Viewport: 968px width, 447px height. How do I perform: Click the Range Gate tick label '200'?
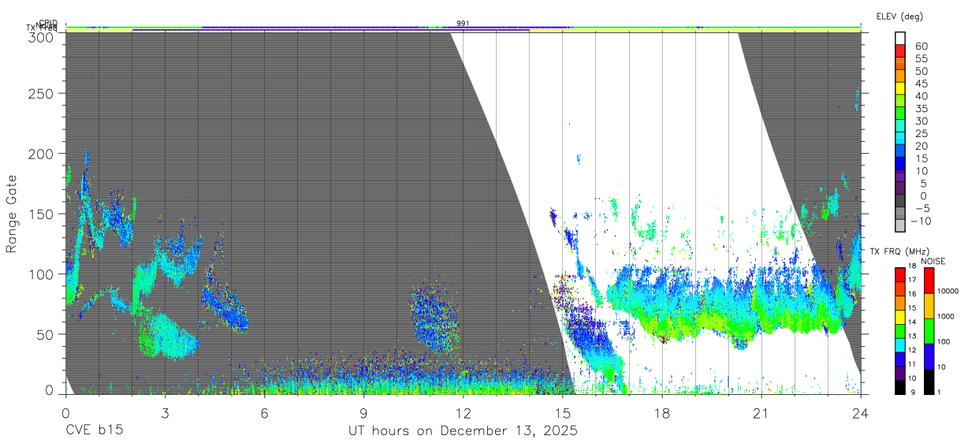[41, 154]
